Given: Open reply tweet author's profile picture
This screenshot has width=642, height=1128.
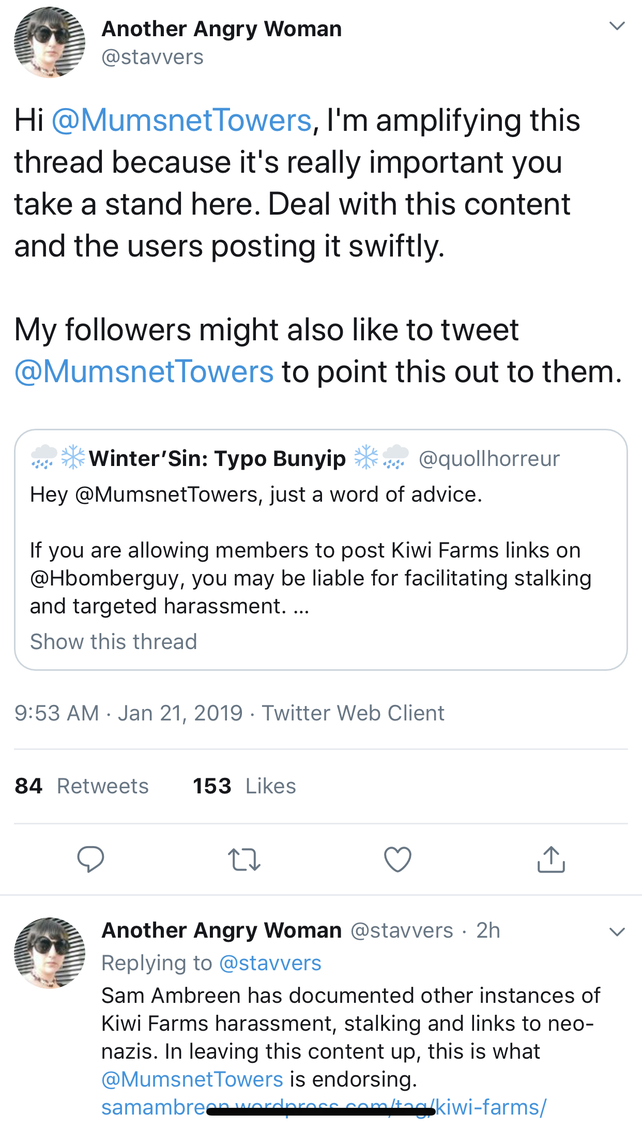Looking at the screenshot, I should [x=50, y=953].
